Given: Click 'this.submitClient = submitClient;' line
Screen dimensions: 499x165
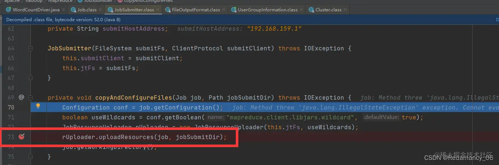Looking at the screenshot, I should click(x=122, y=58).
